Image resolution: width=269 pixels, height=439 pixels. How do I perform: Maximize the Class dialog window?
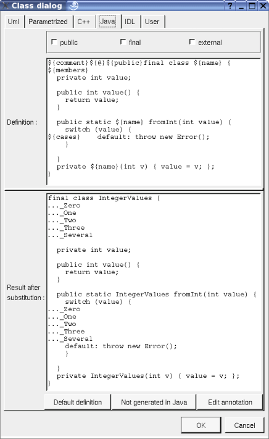(252, 6)
